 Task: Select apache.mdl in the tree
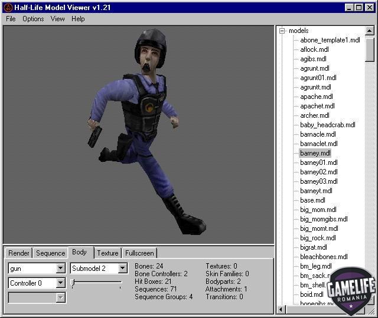[317, 97]
